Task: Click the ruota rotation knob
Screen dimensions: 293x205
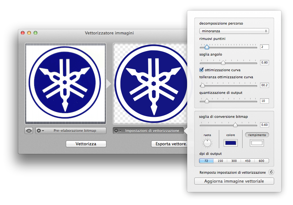Action: click(x=207, y=143)
